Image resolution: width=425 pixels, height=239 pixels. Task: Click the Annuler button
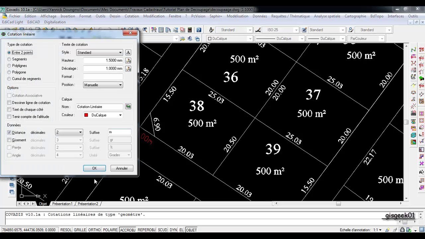point(122,168)
